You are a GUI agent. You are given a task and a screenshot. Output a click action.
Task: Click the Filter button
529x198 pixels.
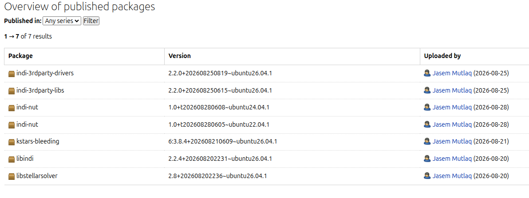pyautogui.click(x=91, y=21)
